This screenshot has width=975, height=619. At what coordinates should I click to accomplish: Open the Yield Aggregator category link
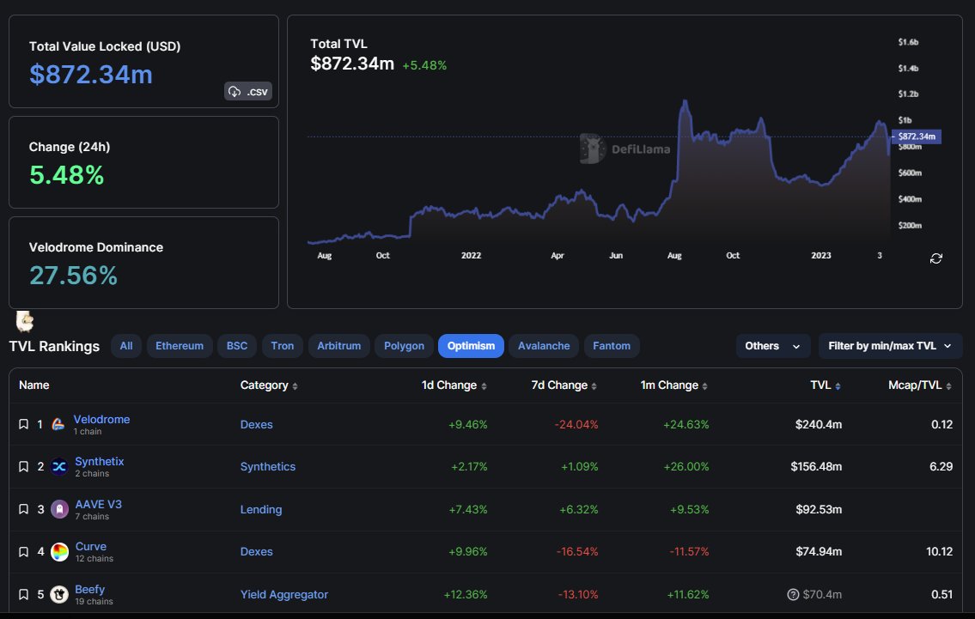pyautogui.click(x=284, y=595)
